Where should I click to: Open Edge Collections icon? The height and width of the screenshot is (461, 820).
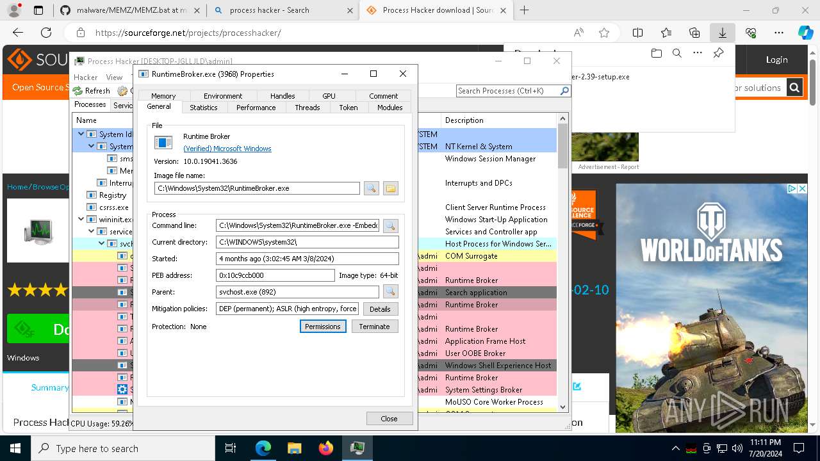coord(694,33)
